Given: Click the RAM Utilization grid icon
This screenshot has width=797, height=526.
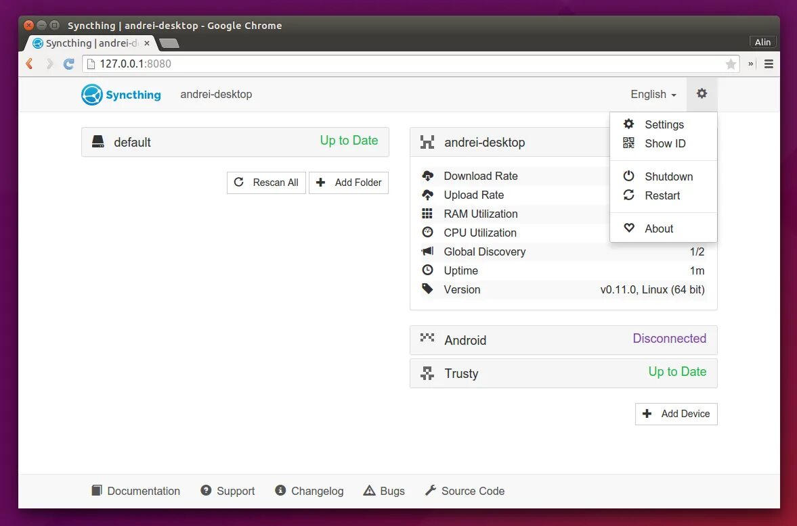Looking at the screenshot, I should [427, 214].
